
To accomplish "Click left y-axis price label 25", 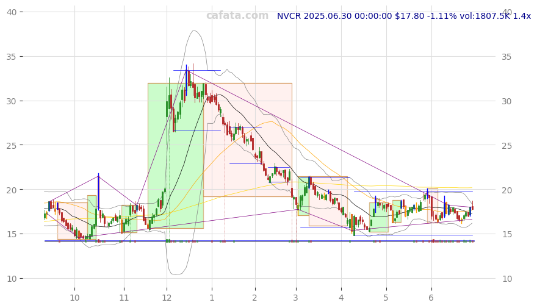I will [12, 145].
